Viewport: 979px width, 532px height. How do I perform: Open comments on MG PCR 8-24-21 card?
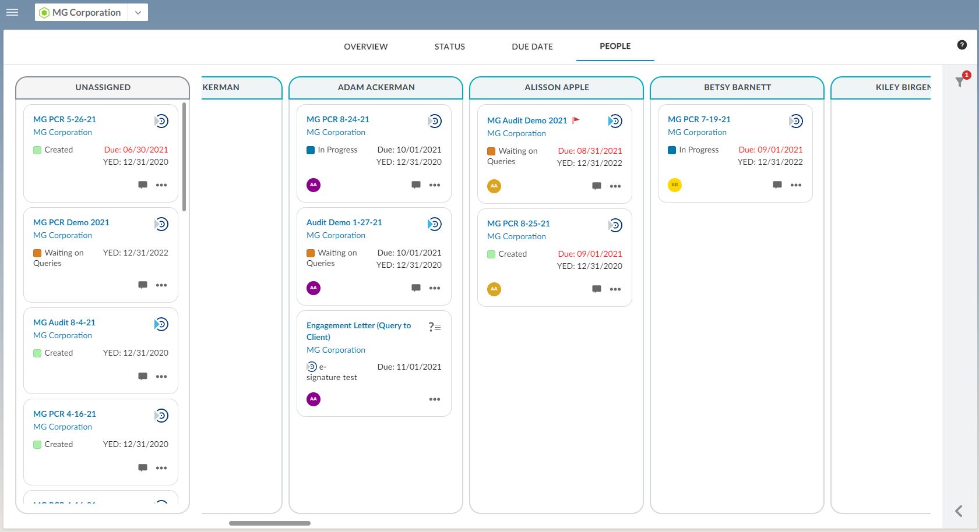point(415,185)
